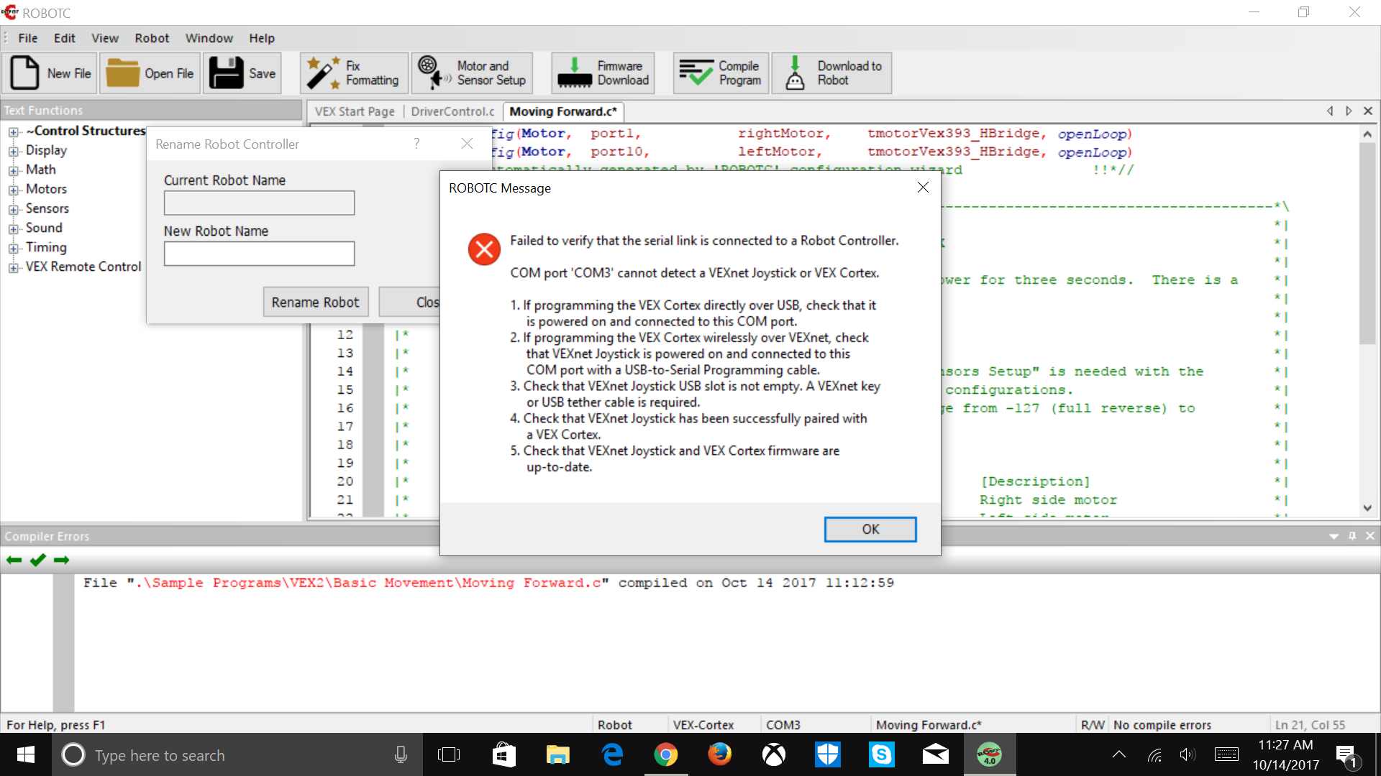The image size is (1381, 776).
Task: Click ROBOTC 4.0 taskbar icon
Action: [x=989, y=754]
